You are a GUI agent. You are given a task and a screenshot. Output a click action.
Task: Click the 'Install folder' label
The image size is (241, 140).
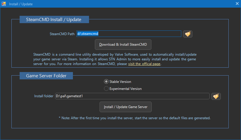coord(44,96)
